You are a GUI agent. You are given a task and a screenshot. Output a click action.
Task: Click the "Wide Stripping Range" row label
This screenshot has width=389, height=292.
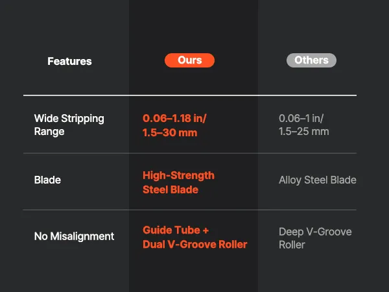click(x=69, y=125)
